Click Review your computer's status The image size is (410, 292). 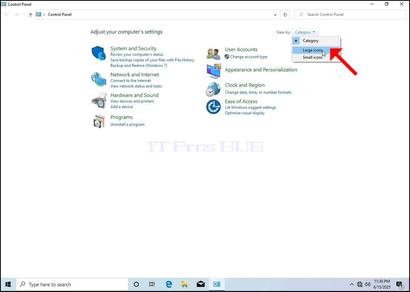click(137, 54)
